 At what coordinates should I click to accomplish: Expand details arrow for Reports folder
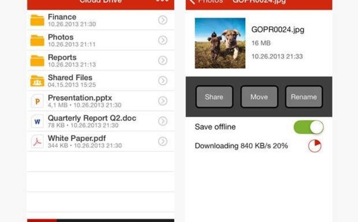click(162, 60)
